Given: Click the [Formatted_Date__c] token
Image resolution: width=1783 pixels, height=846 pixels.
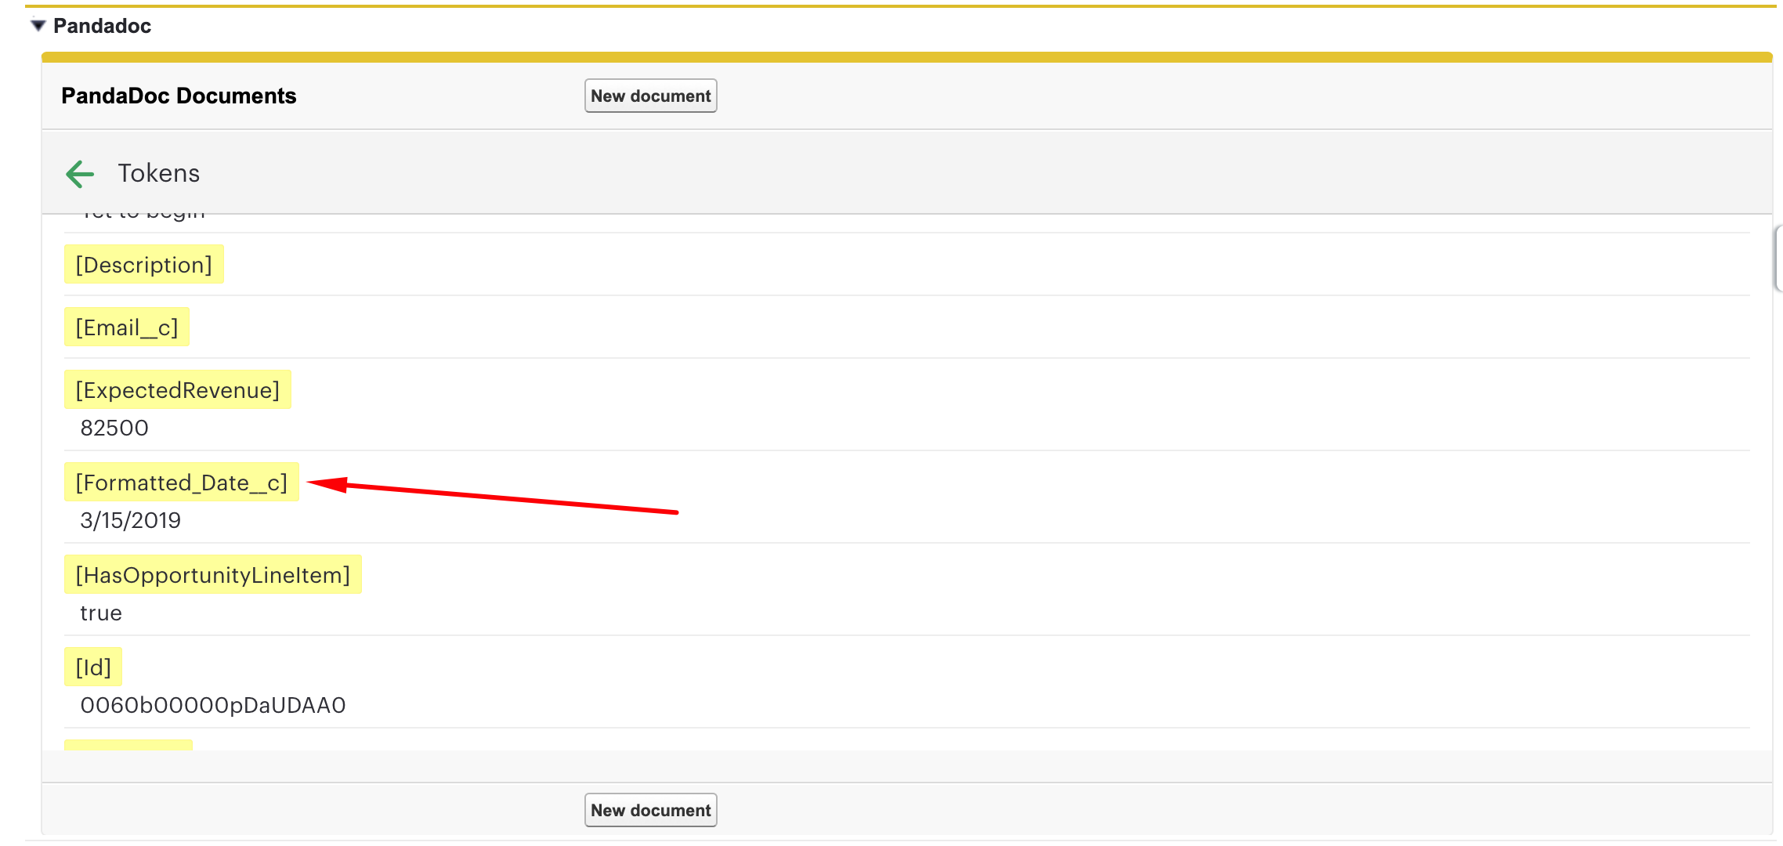Looking at the screenshot, I should pos(181,483).
